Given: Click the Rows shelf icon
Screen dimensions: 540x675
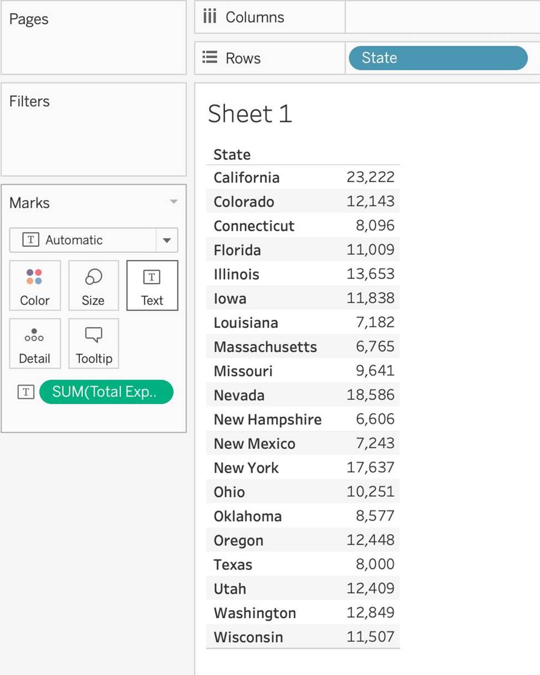Looking at the screenshot, I should pyautogui.click(x=210, y=58).
